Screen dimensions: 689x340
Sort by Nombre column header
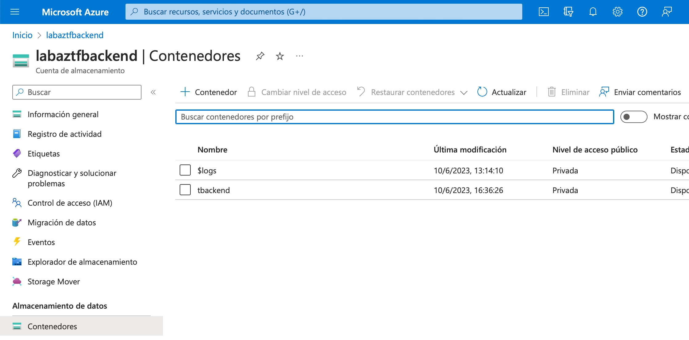point(212,149)
